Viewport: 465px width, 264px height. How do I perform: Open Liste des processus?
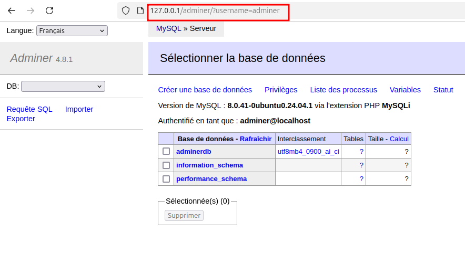click(343, 90)
